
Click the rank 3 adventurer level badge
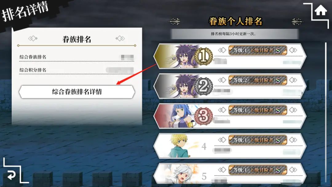[258, 110]
